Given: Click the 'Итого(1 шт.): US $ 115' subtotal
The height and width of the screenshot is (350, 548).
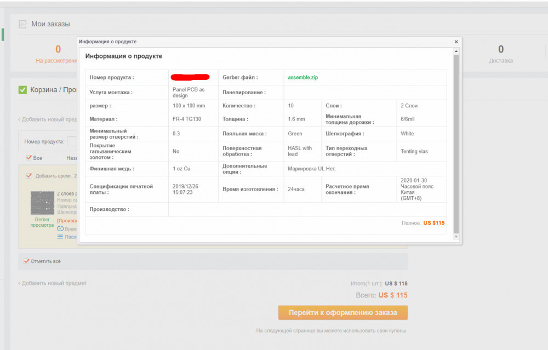Looking at the screenshot, I should [379, 284].
